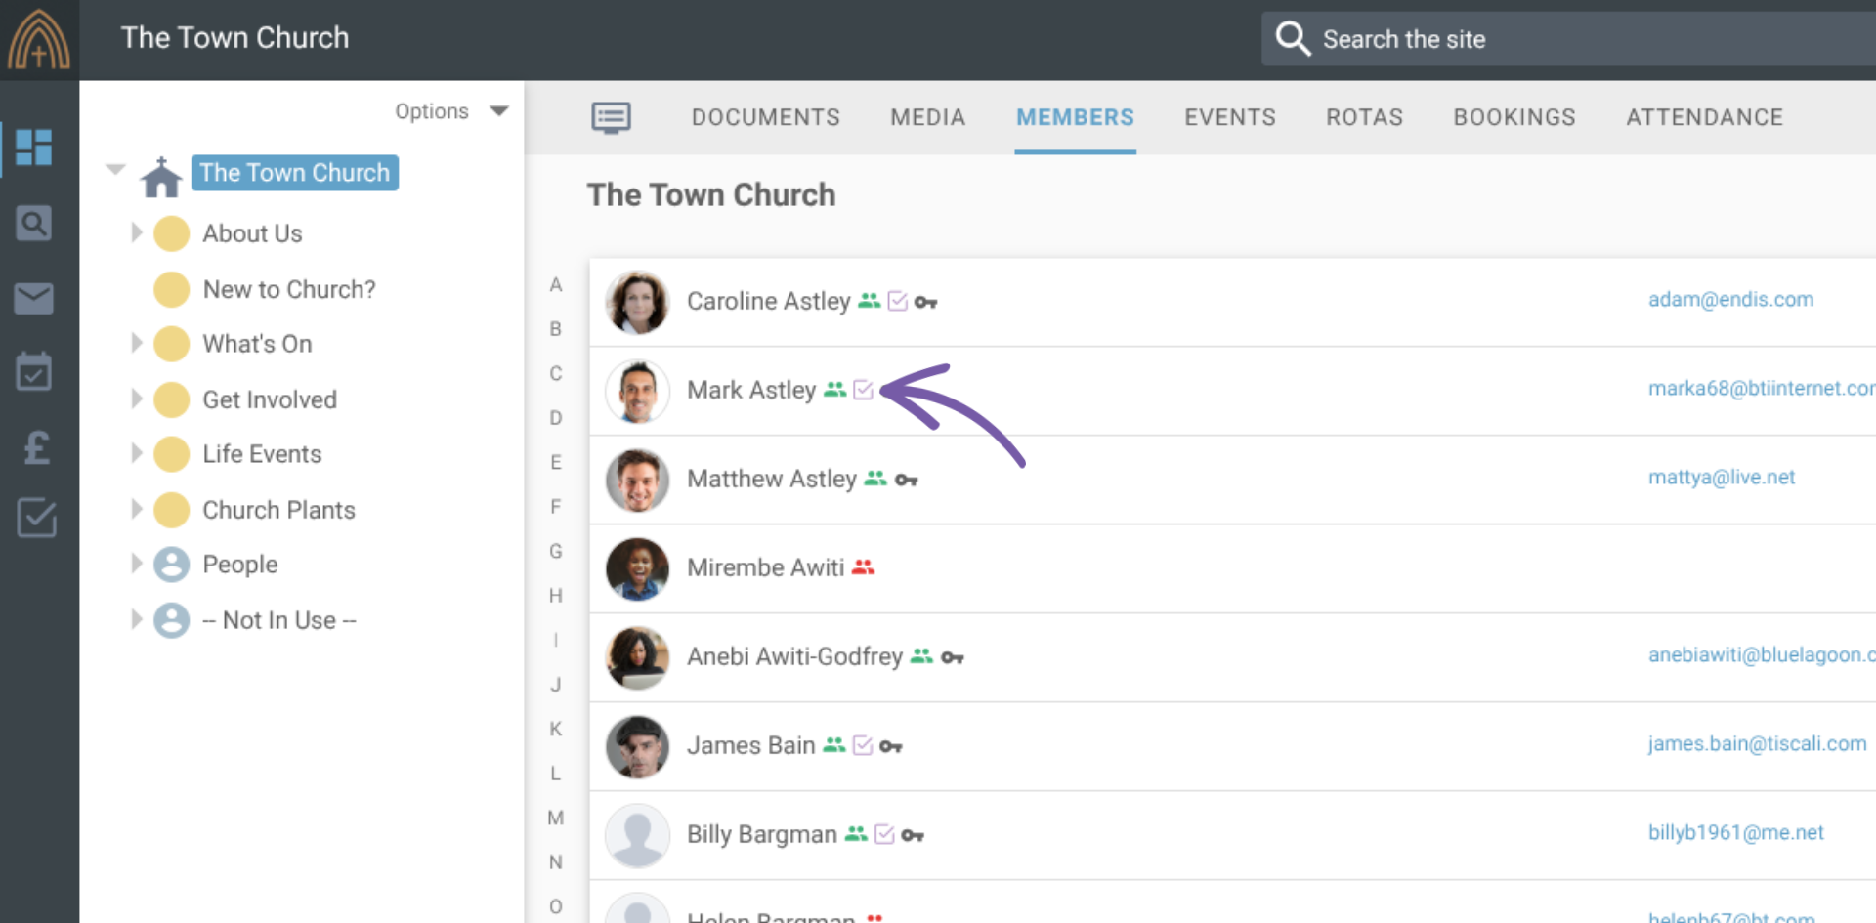Click the mattya@live.net email link

(x=1721, y=477)
